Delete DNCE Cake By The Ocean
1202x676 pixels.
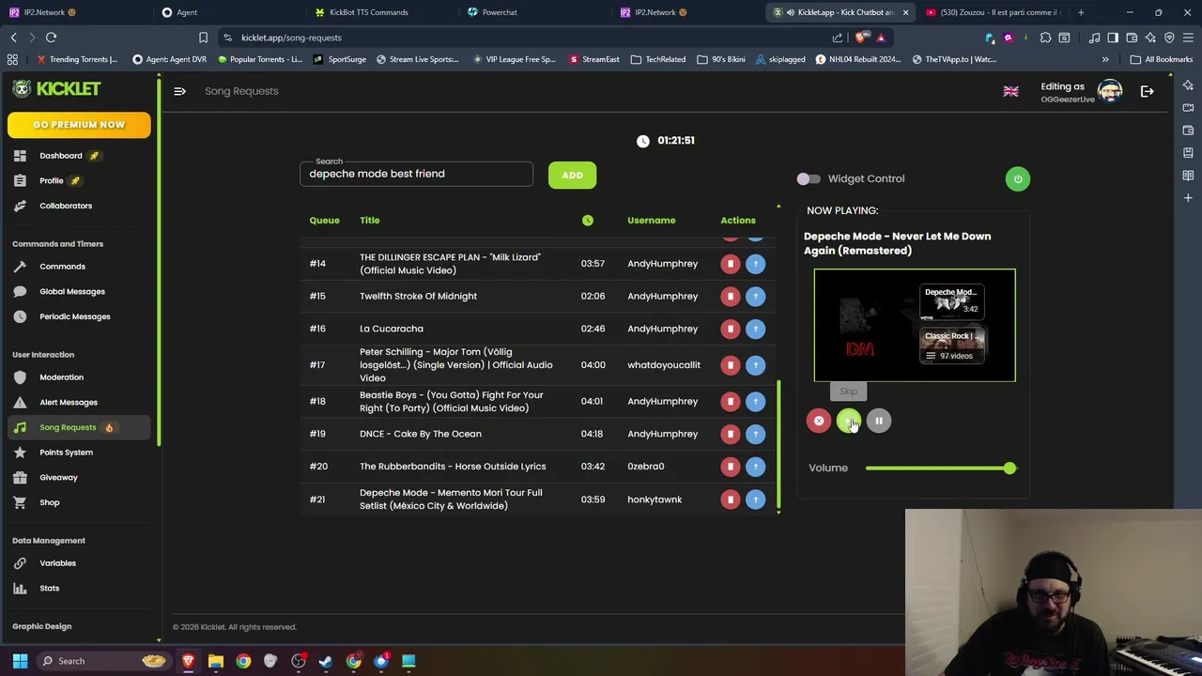click(x=730, y=434)
